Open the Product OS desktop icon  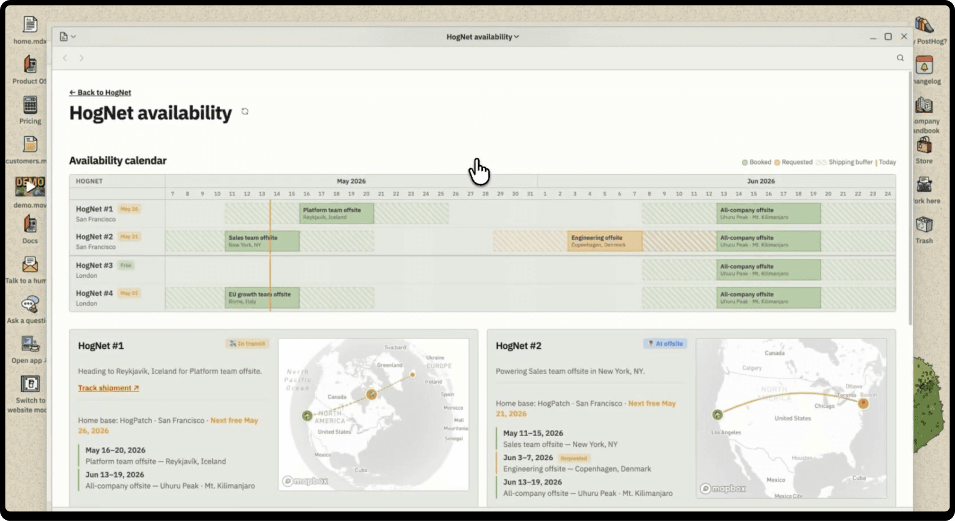pyautogui.click(x=30, y=64)
